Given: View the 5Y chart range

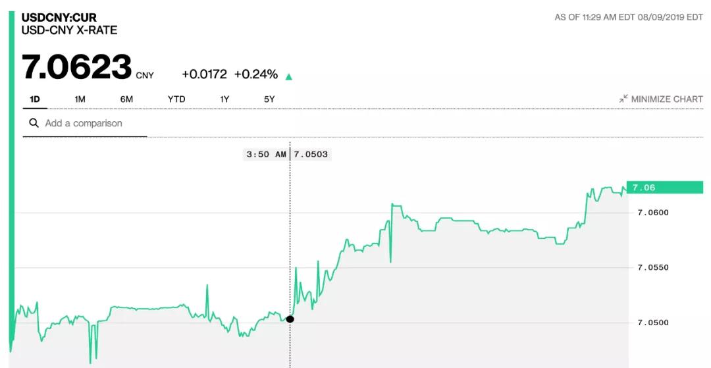Looking at the screenshot, I should click(269, 99).
